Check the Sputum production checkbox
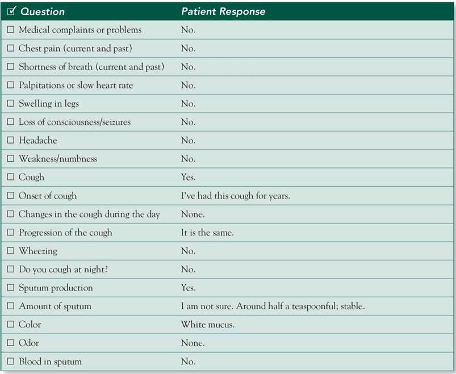The image size is (456, 374). (x=10, y=287)
